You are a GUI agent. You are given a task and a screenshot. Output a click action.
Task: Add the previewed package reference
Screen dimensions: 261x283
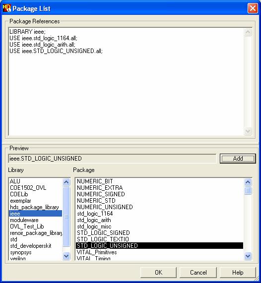point(238,159)
